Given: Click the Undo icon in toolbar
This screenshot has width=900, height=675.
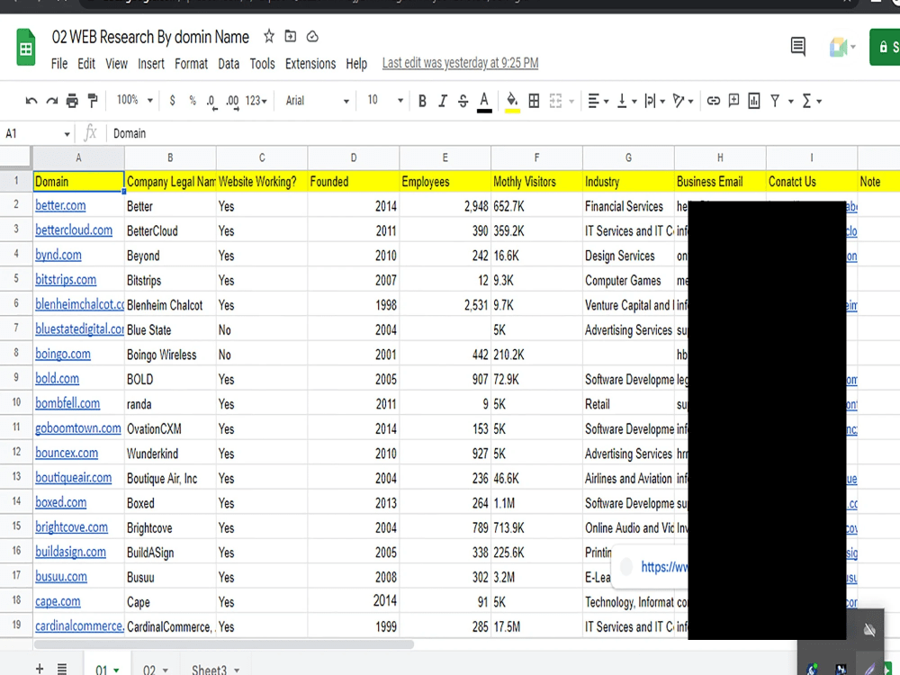Looking at the screenshot, I should 31,101.
